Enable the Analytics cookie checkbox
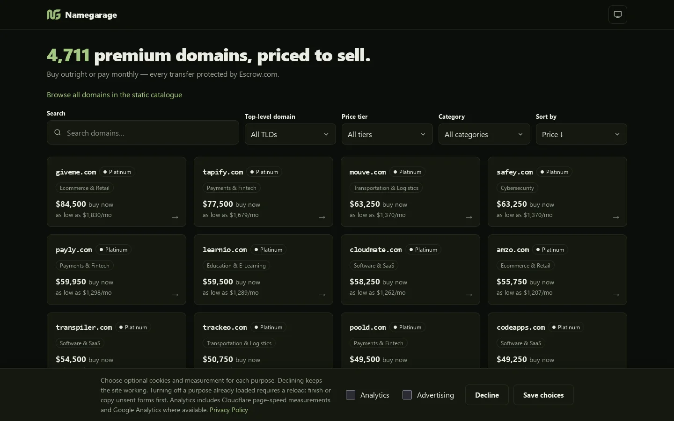Screen dimensions: 674x421 click(x=351, y=395)
